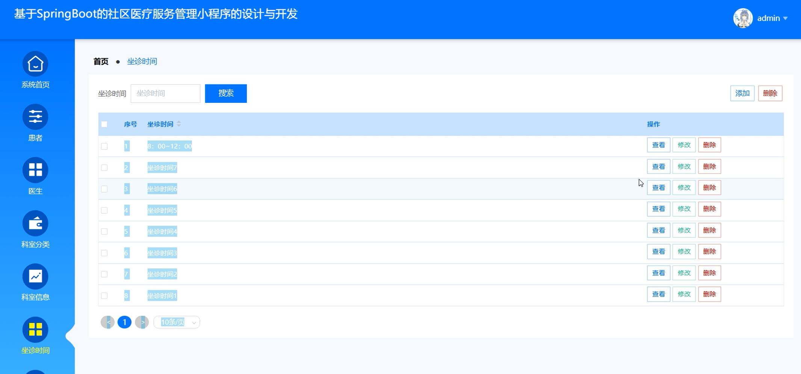Select the 患者 menu label
This screenshot has height=374, width=801.
[35, 138]
